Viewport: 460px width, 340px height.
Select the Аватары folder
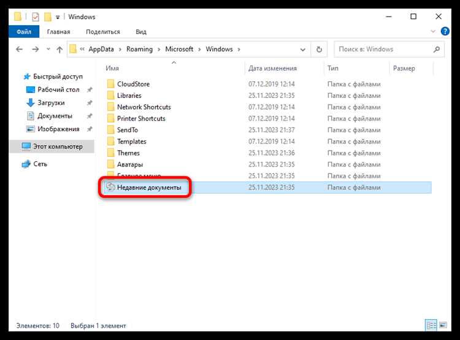pos(130,164)
